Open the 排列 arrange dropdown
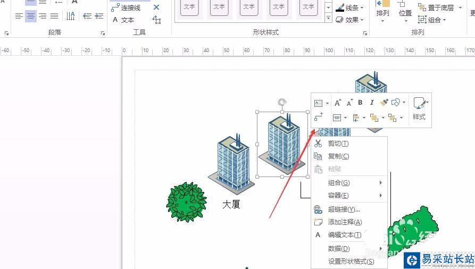This screenshot has width=475, height=269. 382,12
